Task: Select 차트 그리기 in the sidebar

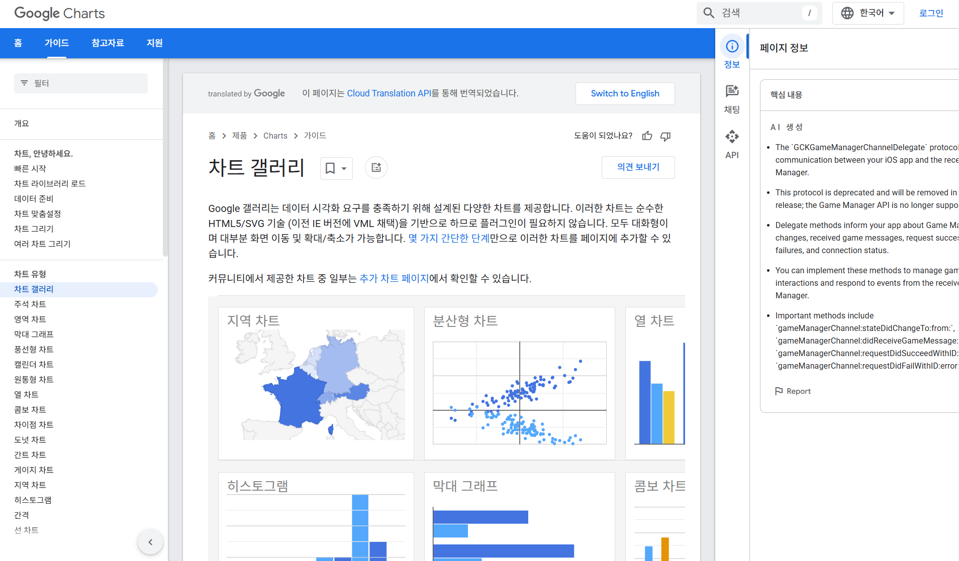Action: [x=34, y=229]
